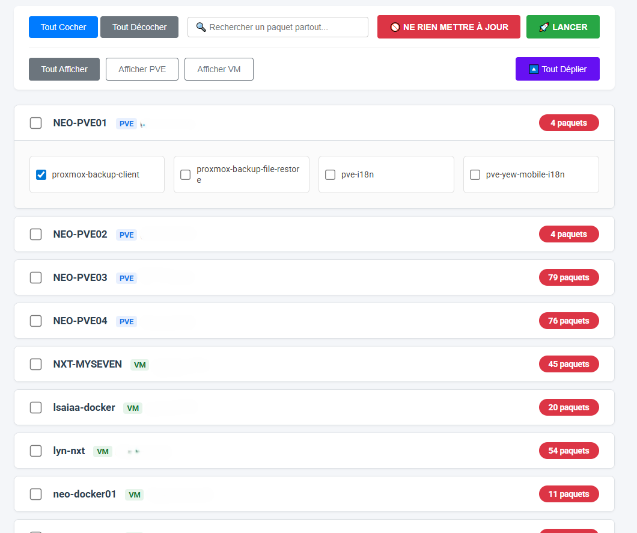Click the prohibited icon on red button
637x533 pixels.
coord(395,27)
